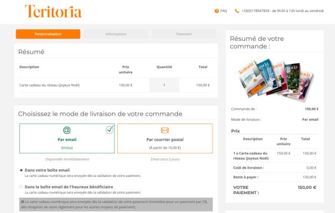This screenshot has width=335, height=213.
Task: Open the FAQ link
Action: [224, 11]
